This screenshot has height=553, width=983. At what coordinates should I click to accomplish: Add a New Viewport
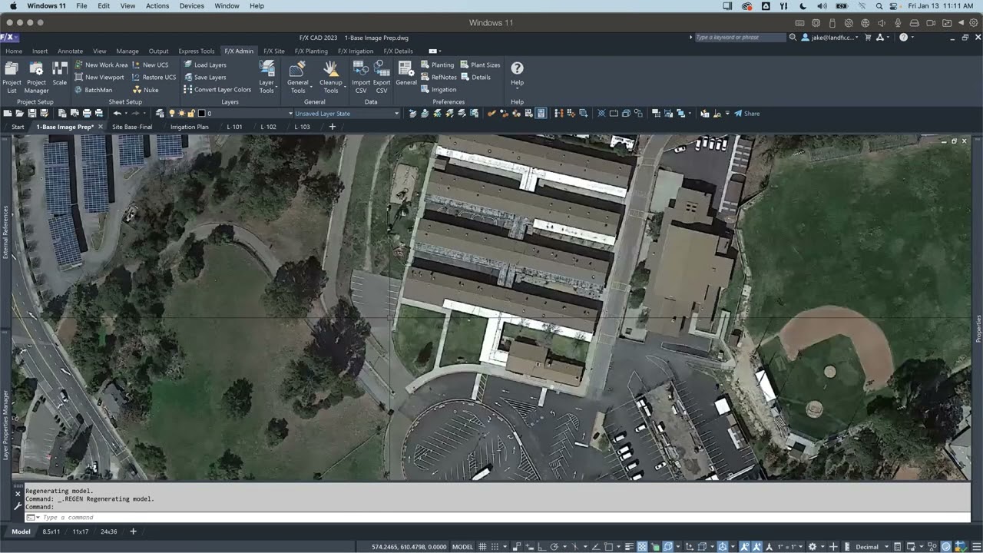click(x=100, y=78)
